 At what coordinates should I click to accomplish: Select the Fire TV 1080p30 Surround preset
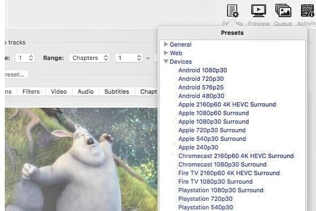[215, 182]
